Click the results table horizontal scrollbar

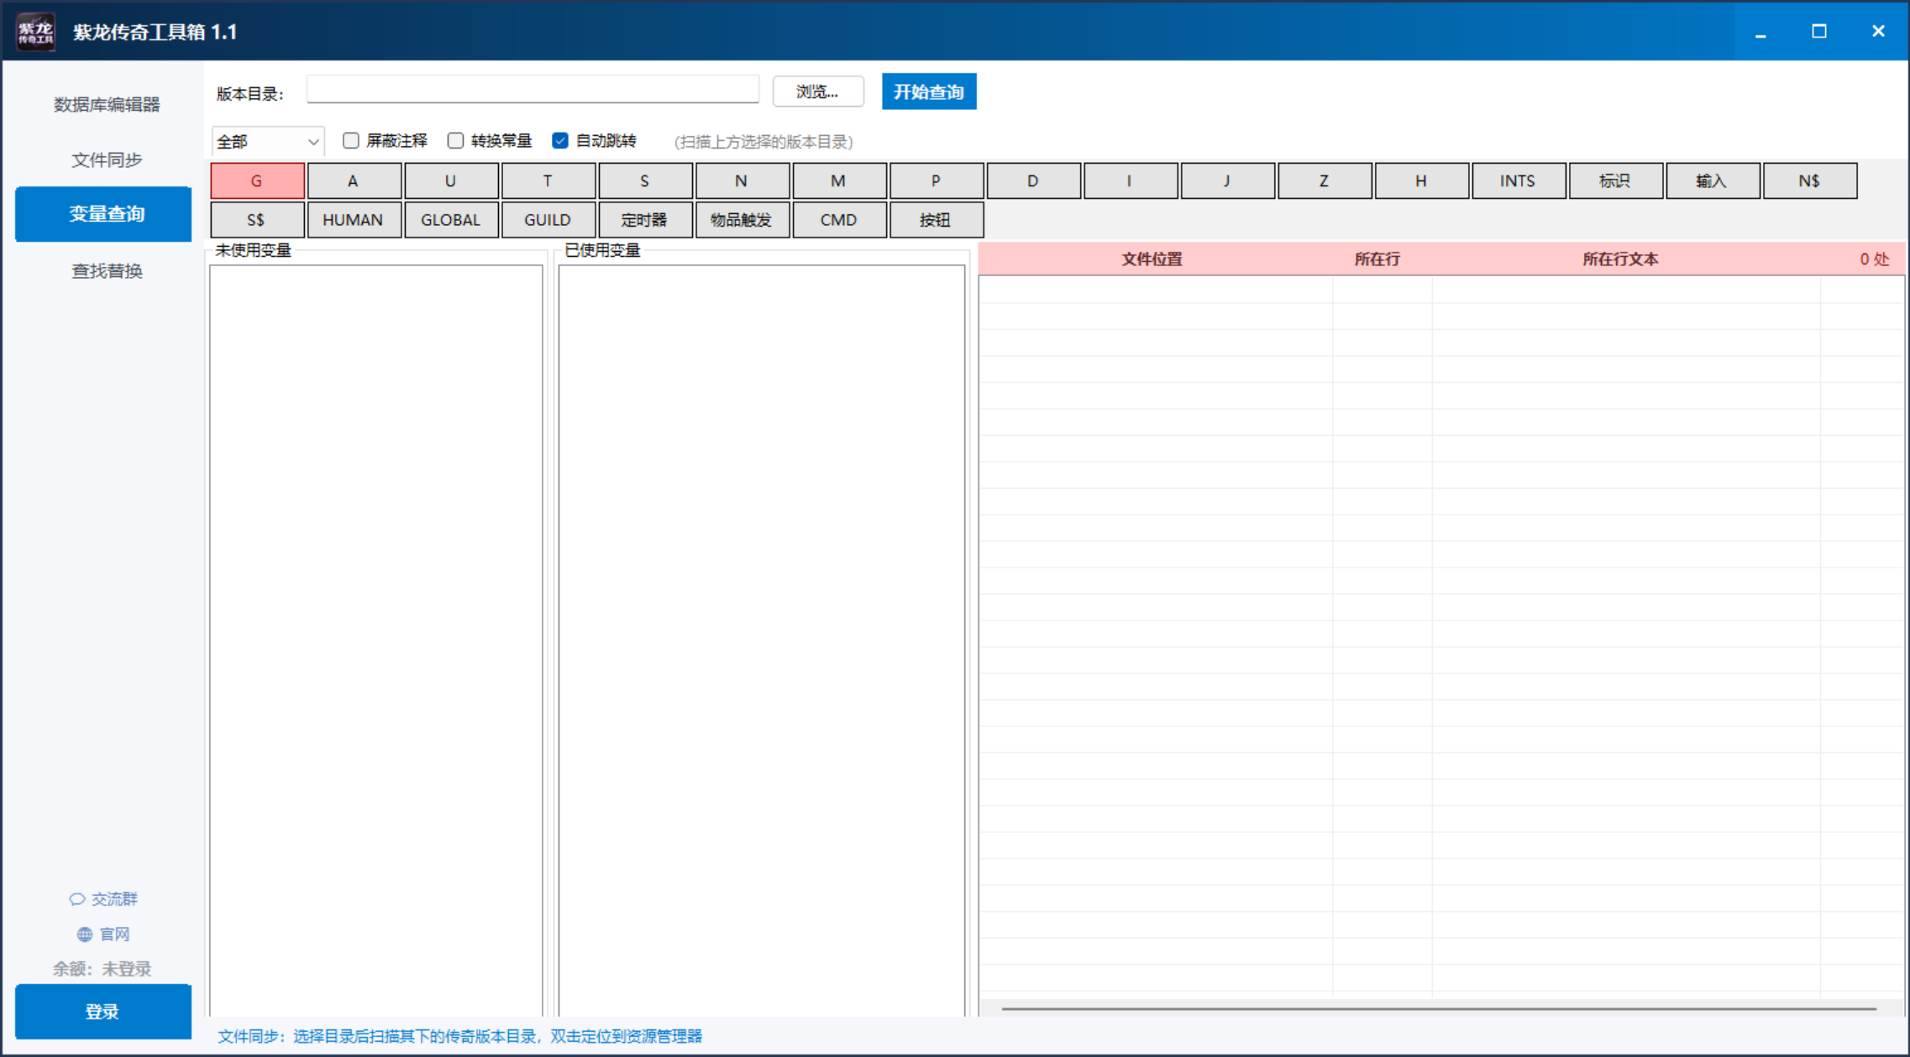(x=1439, y=1008)
